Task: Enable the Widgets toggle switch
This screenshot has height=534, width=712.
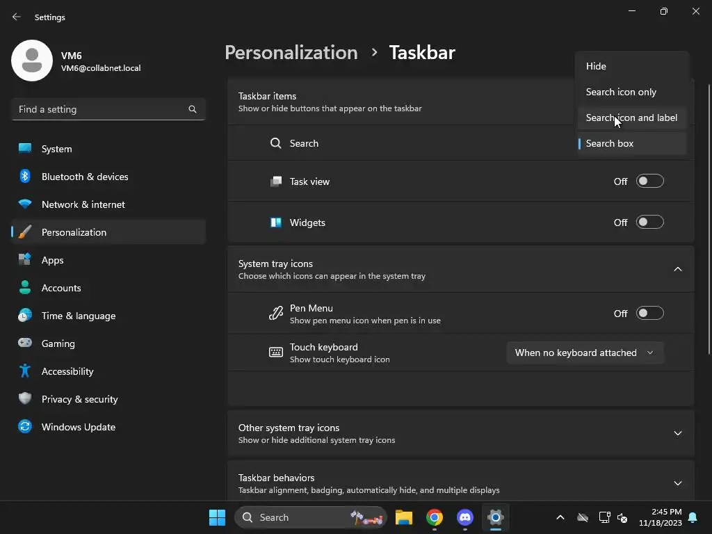Action: click(650, 222)
